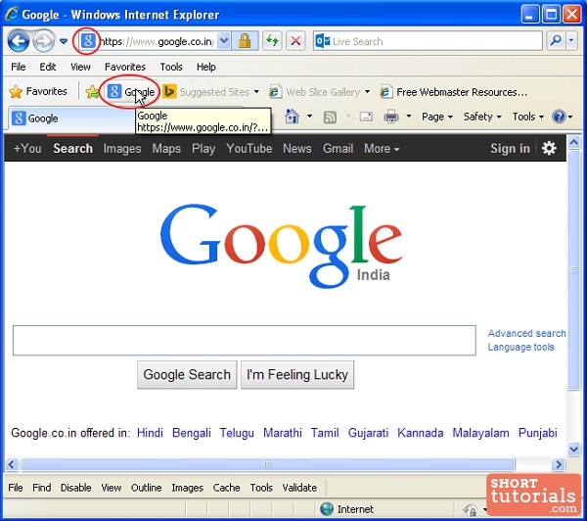This screenshot has width=587, height=521.
Task: Switch Google to Tamil language
Action: point(325,433)
